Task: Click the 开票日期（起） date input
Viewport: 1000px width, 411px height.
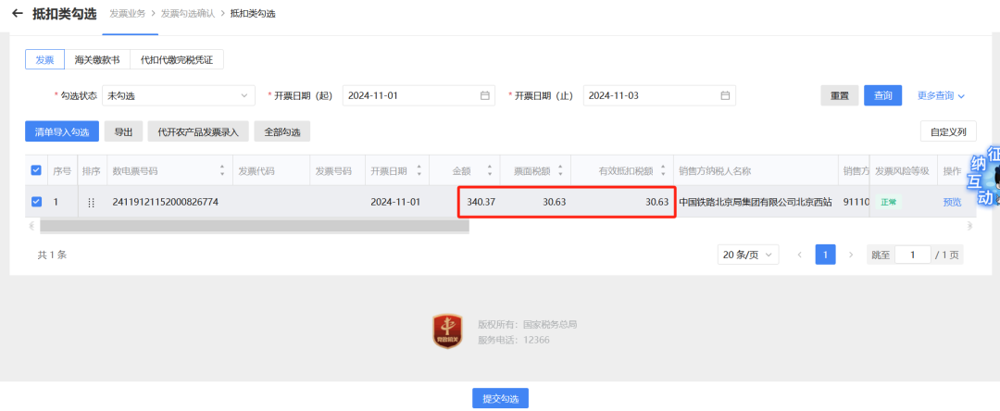Action: [419, 95]
